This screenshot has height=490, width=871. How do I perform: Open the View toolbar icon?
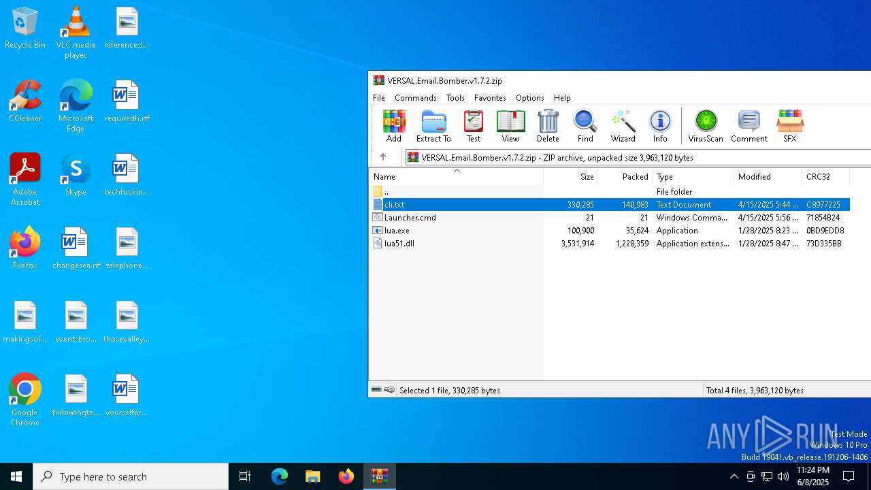point(510,126)
